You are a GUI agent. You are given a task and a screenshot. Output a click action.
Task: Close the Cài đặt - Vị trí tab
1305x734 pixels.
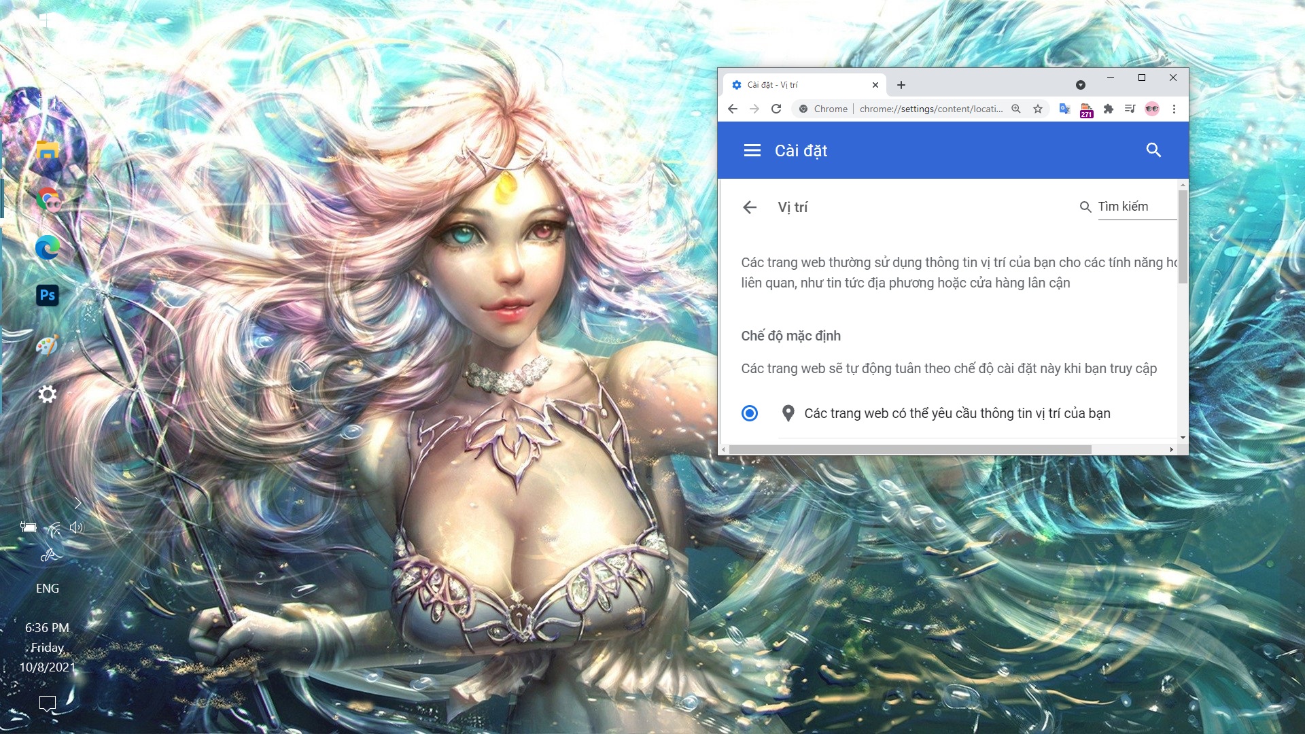coord(875,85)
